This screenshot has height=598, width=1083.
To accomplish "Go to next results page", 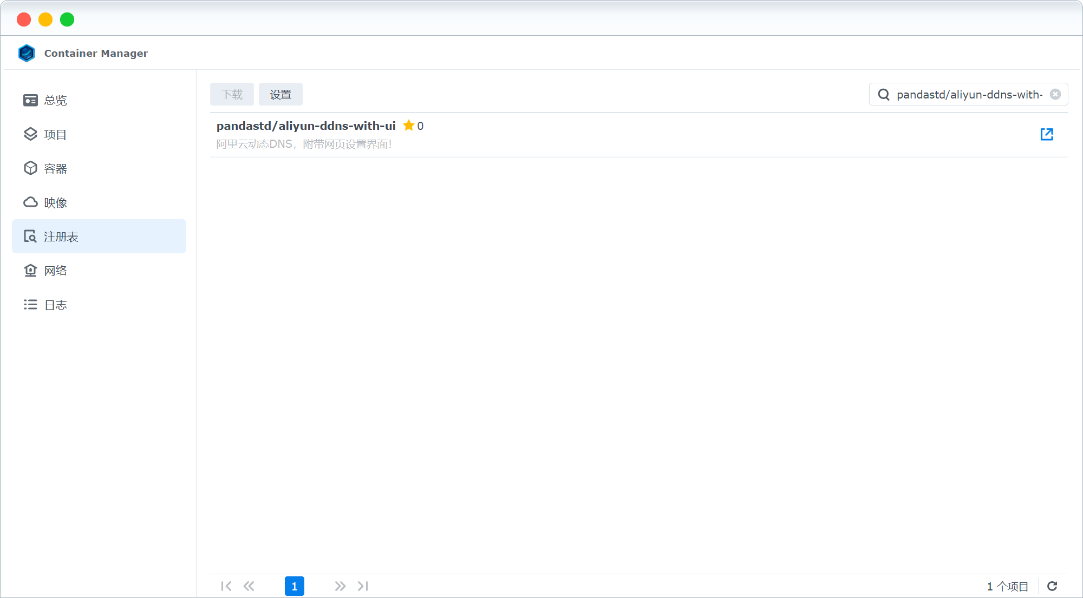I will point(340,586).
